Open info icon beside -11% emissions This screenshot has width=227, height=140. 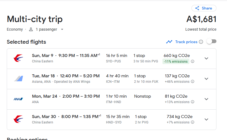click(193, 61)
